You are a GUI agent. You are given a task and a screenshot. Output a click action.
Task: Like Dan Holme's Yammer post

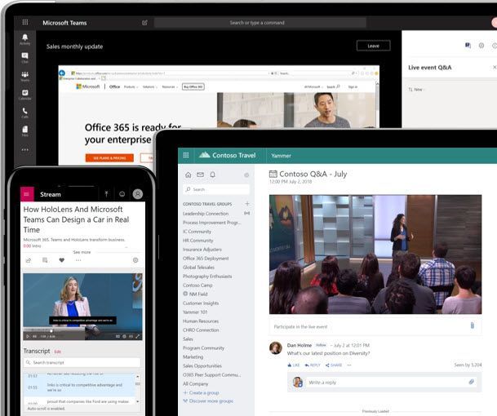point(294,365)
